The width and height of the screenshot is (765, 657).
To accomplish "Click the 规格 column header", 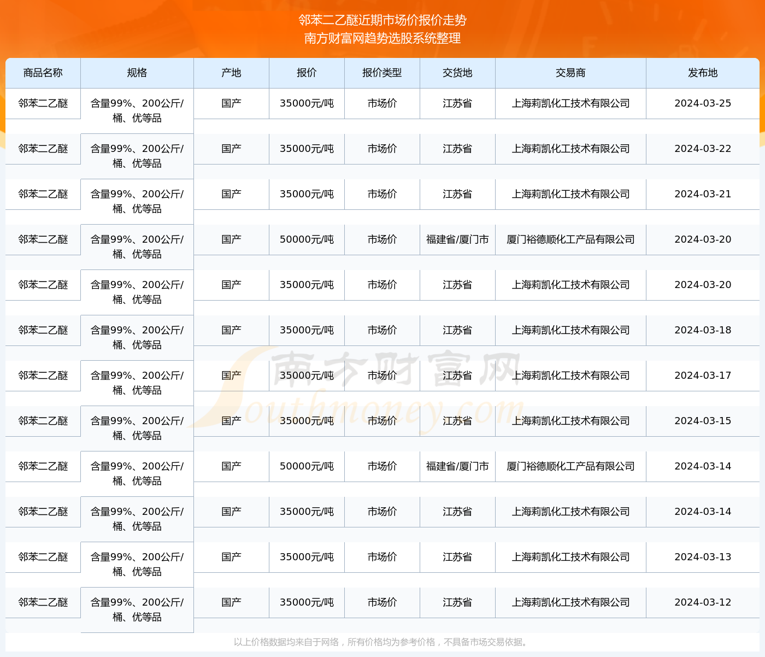I will 137,73.
